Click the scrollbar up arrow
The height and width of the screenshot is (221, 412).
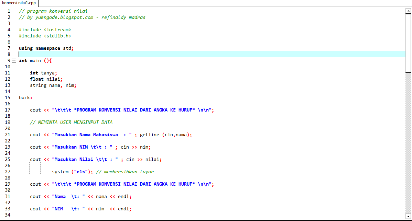pos(408,11)
